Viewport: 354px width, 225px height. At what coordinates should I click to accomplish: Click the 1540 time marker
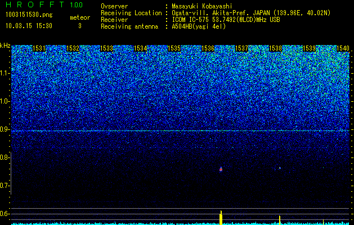click(343, 48)
